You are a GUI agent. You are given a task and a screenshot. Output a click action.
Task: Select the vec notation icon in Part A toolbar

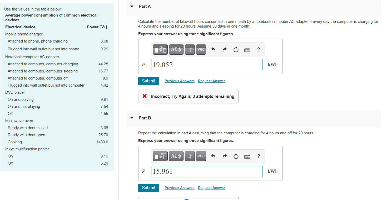tap(201, 49)
